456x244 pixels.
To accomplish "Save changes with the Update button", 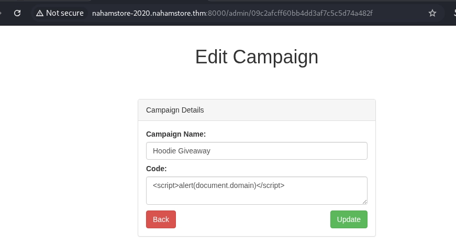I will point(349,219).
